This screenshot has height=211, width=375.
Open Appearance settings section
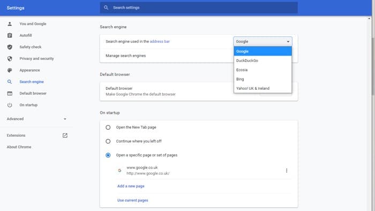tap(29, 70)
